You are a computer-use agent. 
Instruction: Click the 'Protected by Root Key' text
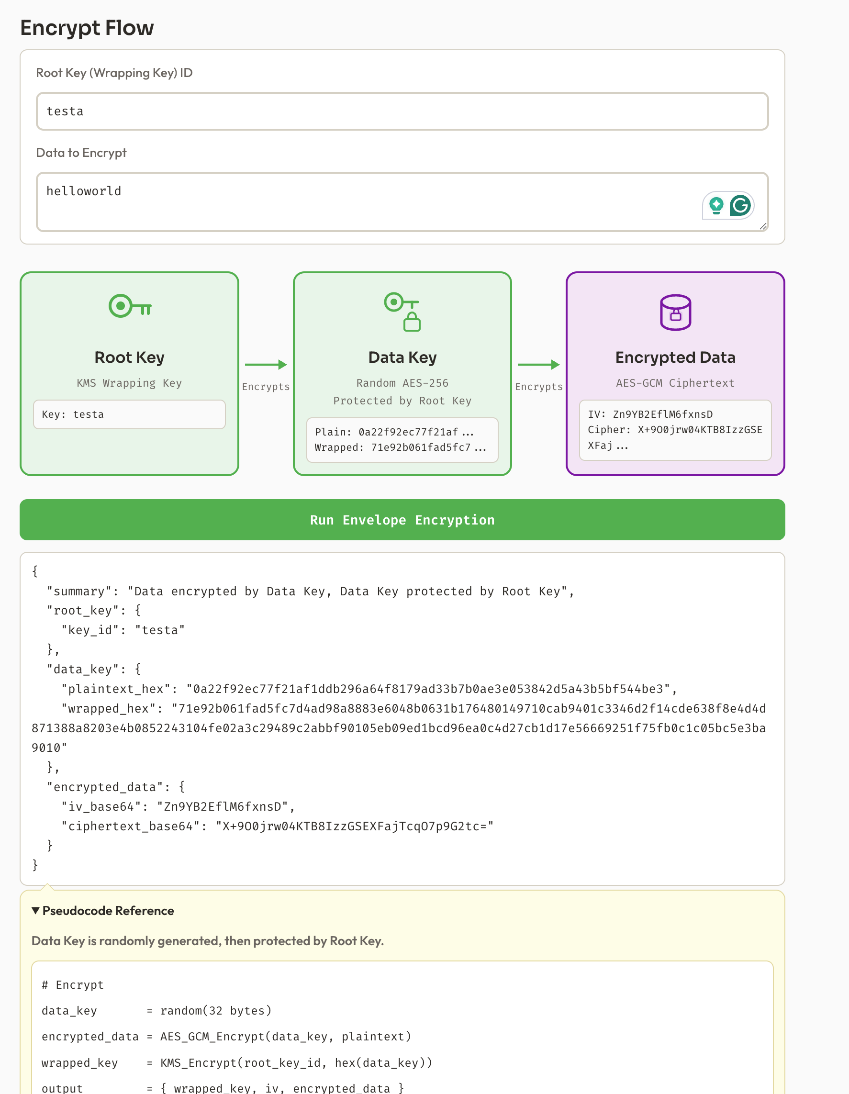tap(402, 401)
